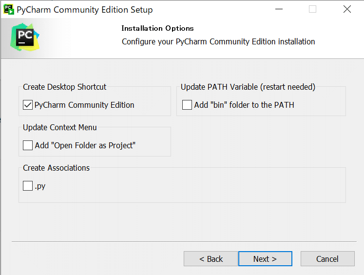
Task: Enable Add "bin" folder to the PATH
Action: (x=187, y=105)
